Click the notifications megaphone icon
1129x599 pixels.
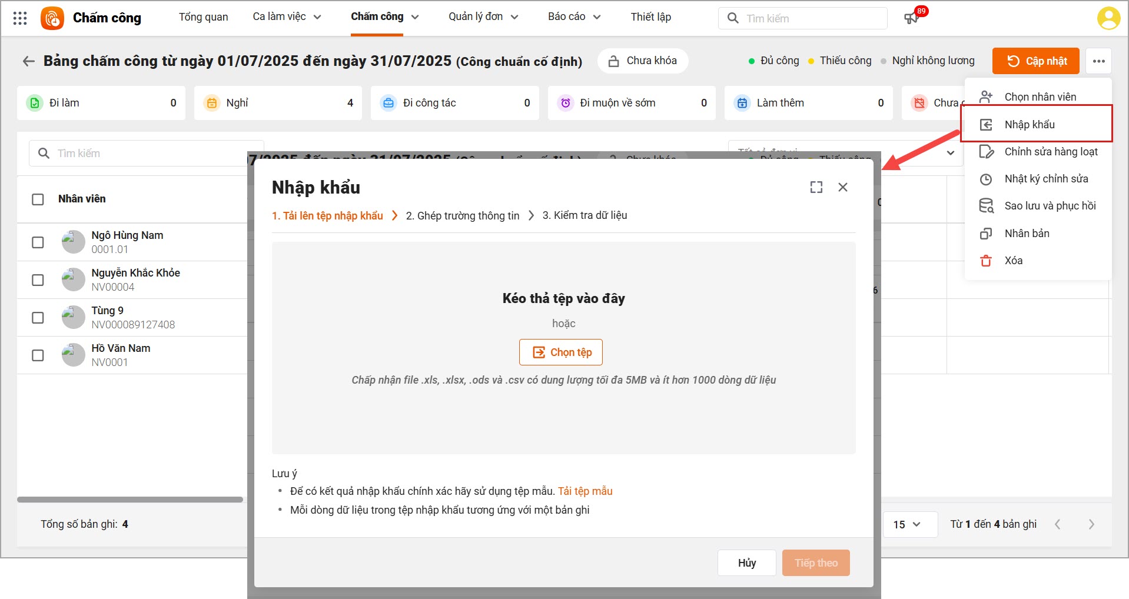(x=911, y=18)
